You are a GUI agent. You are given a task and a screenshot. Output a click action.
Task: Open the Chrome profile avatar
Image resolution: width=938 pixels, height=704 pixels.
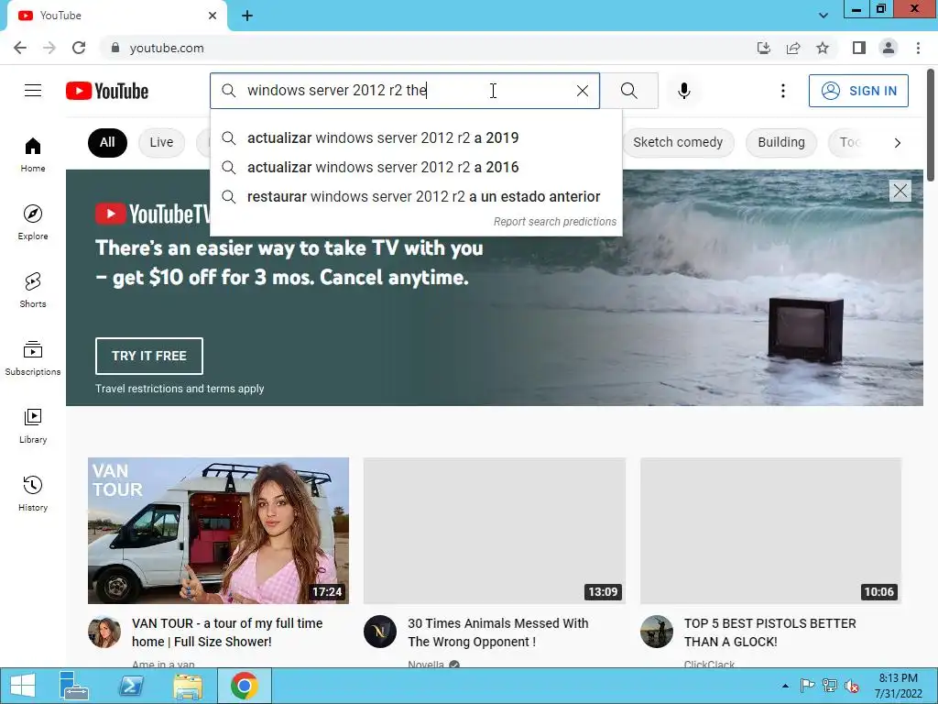tap(889, 48)
